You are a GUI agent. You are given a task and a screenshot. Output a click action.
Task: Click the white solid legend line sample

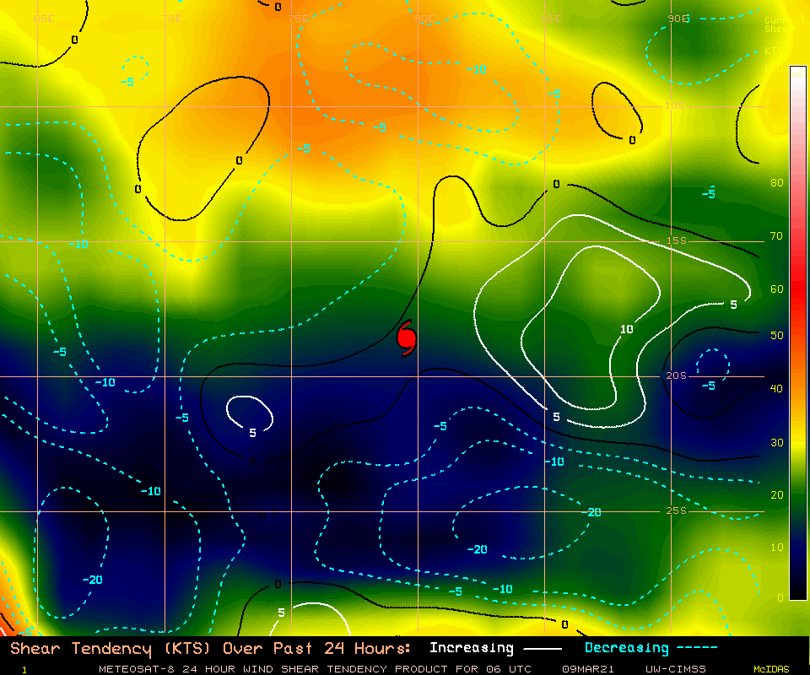point(543,648)
